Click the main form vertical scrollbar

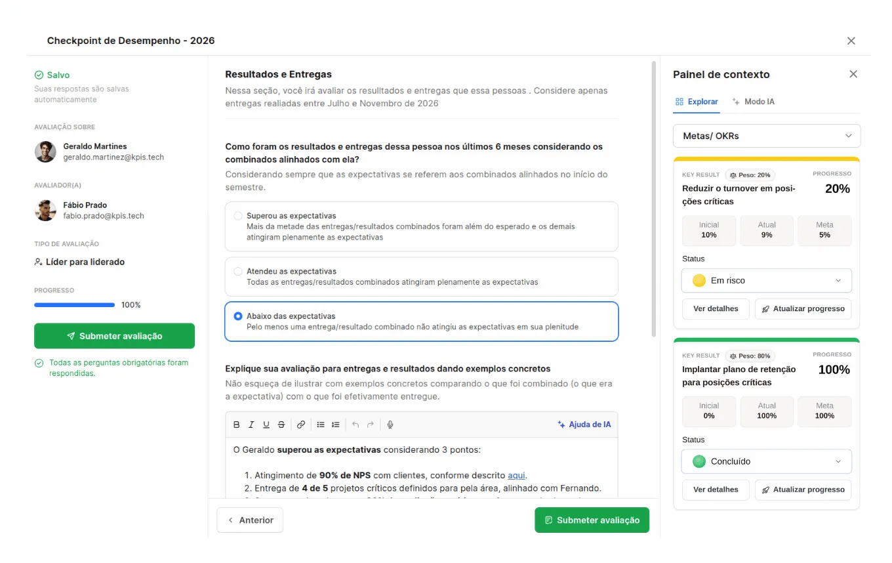(x=653, y=199)
